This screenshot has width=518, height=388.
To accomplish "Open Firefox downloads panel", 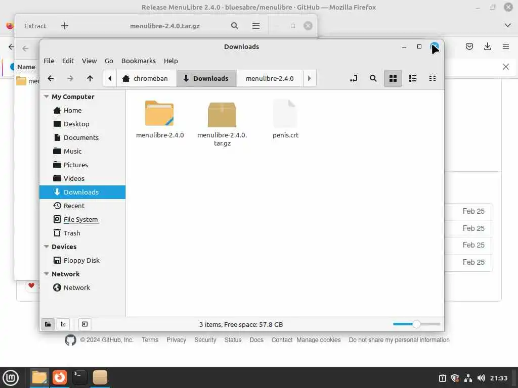I will pyautogui.click(x=487, y=46).
